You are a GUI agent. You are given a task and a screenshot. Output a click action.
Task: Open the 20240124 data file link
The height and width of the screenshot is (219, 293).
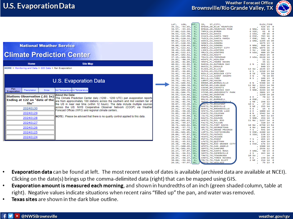(30, 137)
